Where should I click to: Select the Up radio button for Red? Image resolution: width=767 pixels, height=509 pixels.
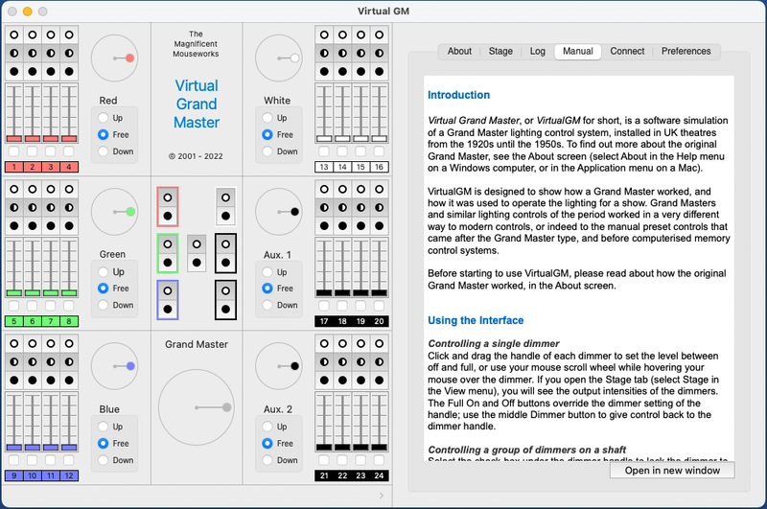pos(104,118)
